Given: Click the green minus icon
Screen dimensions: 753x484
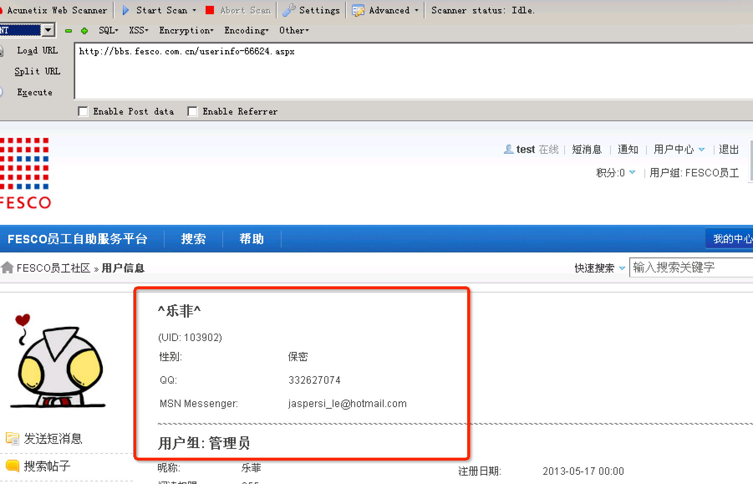Looking at the screenshot, I should pyautogui.click(x=69, y=31).
